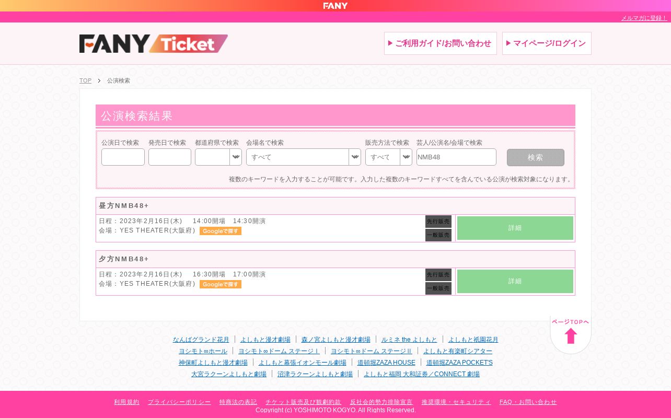Image resolution: width=671 pixels, height=418 pixels.
Task: Open ご利用ガイド/お問い合わせ
Action: click(x=441, y=43)
